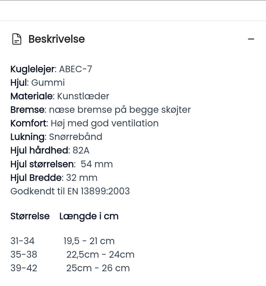
Task: Select the 35-38 size row
Action: pos(24,254)
